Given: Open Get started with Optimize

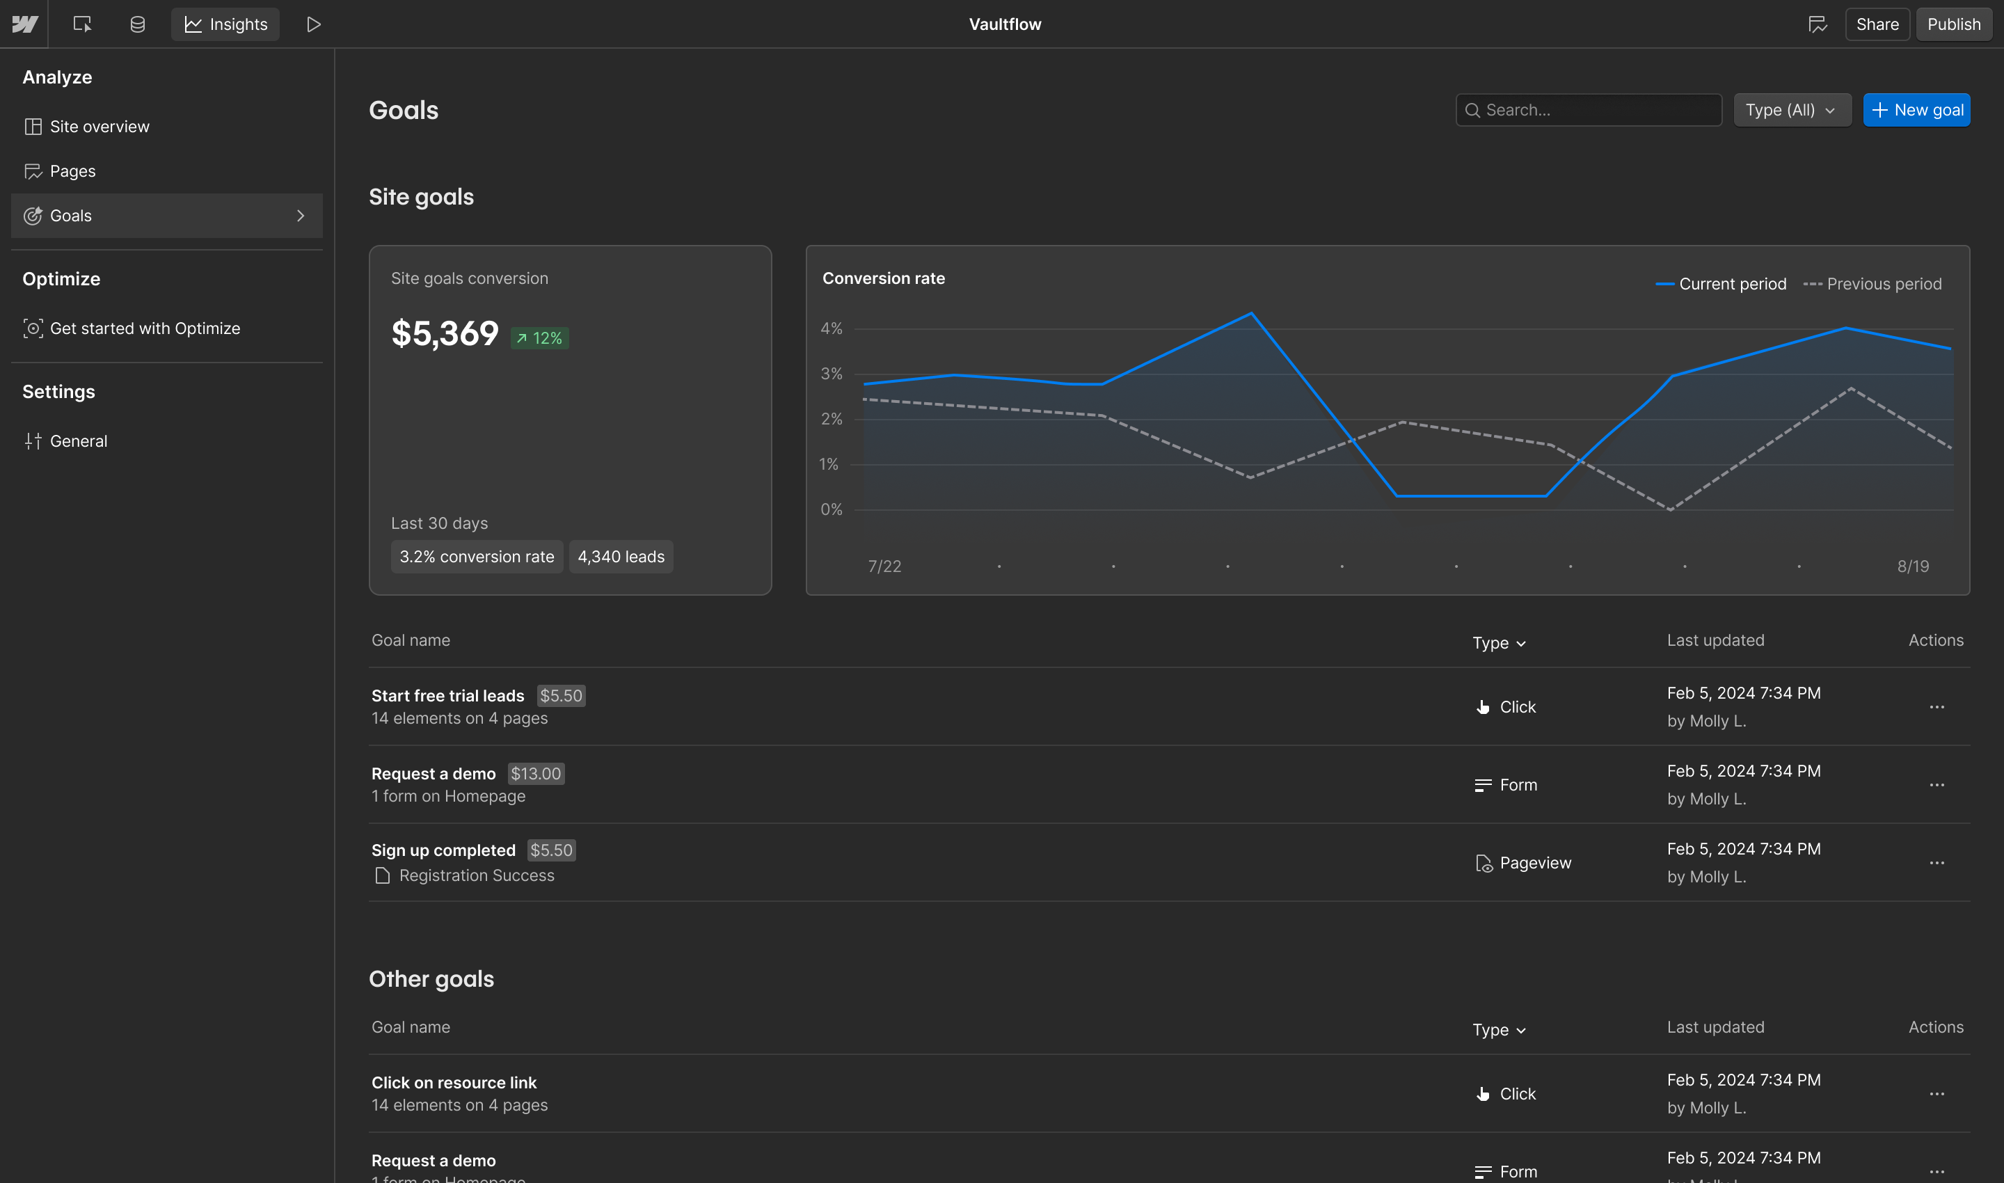Looking at the screenshot, I should pos(166,328).
